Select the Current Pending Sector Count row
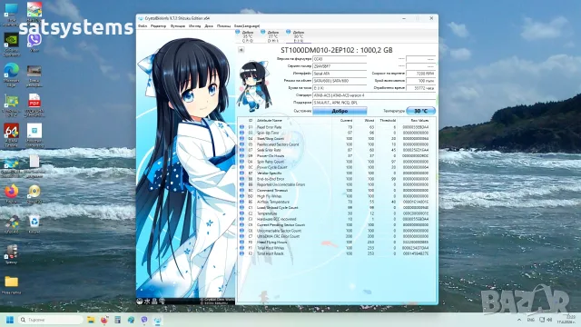Screen dimensions: 581x327 (x=336, y=224)
